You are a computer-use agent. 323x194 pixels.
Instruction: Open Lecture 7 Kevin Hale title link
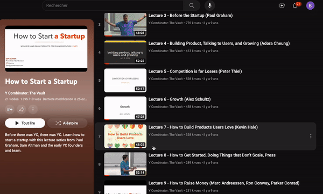pyautogui.click(x=203, y=127)
